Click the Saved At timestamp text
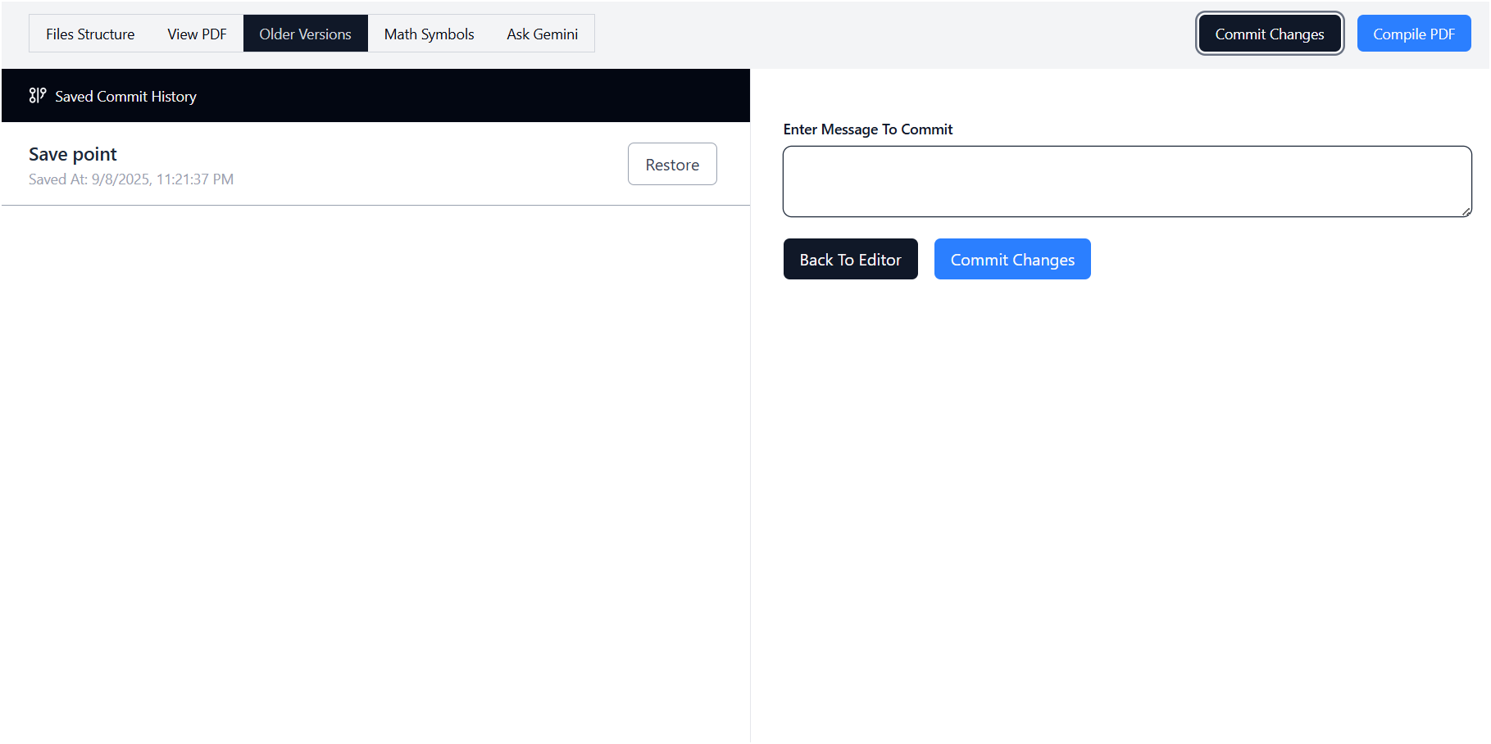The width and height of the screenshot is (1491, 744). click(x=131, y=179)
